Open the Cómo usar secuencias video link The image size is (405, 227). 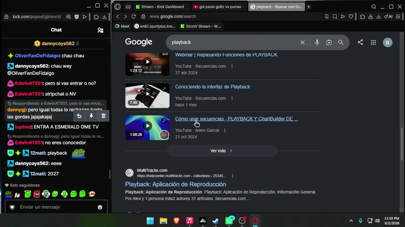(237, 119)
